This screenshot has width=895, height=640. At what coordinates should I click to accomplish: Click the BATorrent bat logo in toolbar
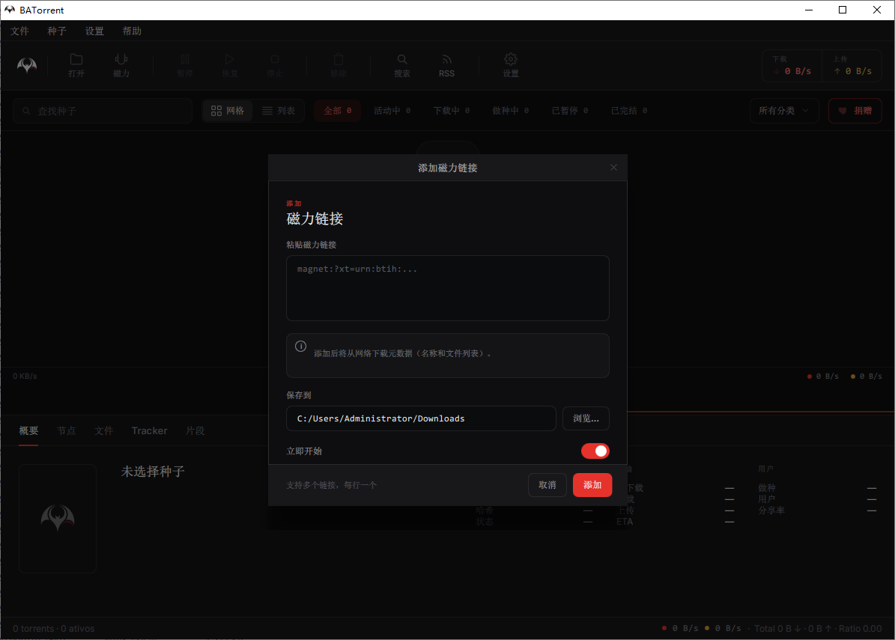[x=27, y=66]
